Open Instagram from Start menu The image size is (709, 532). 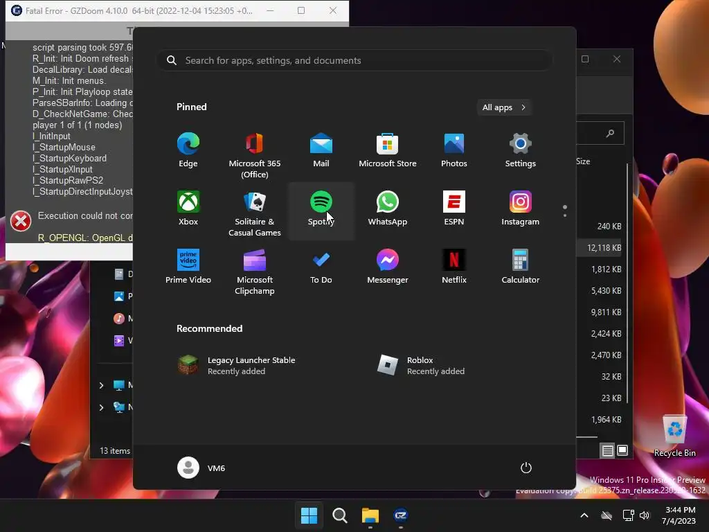[521, 209]
